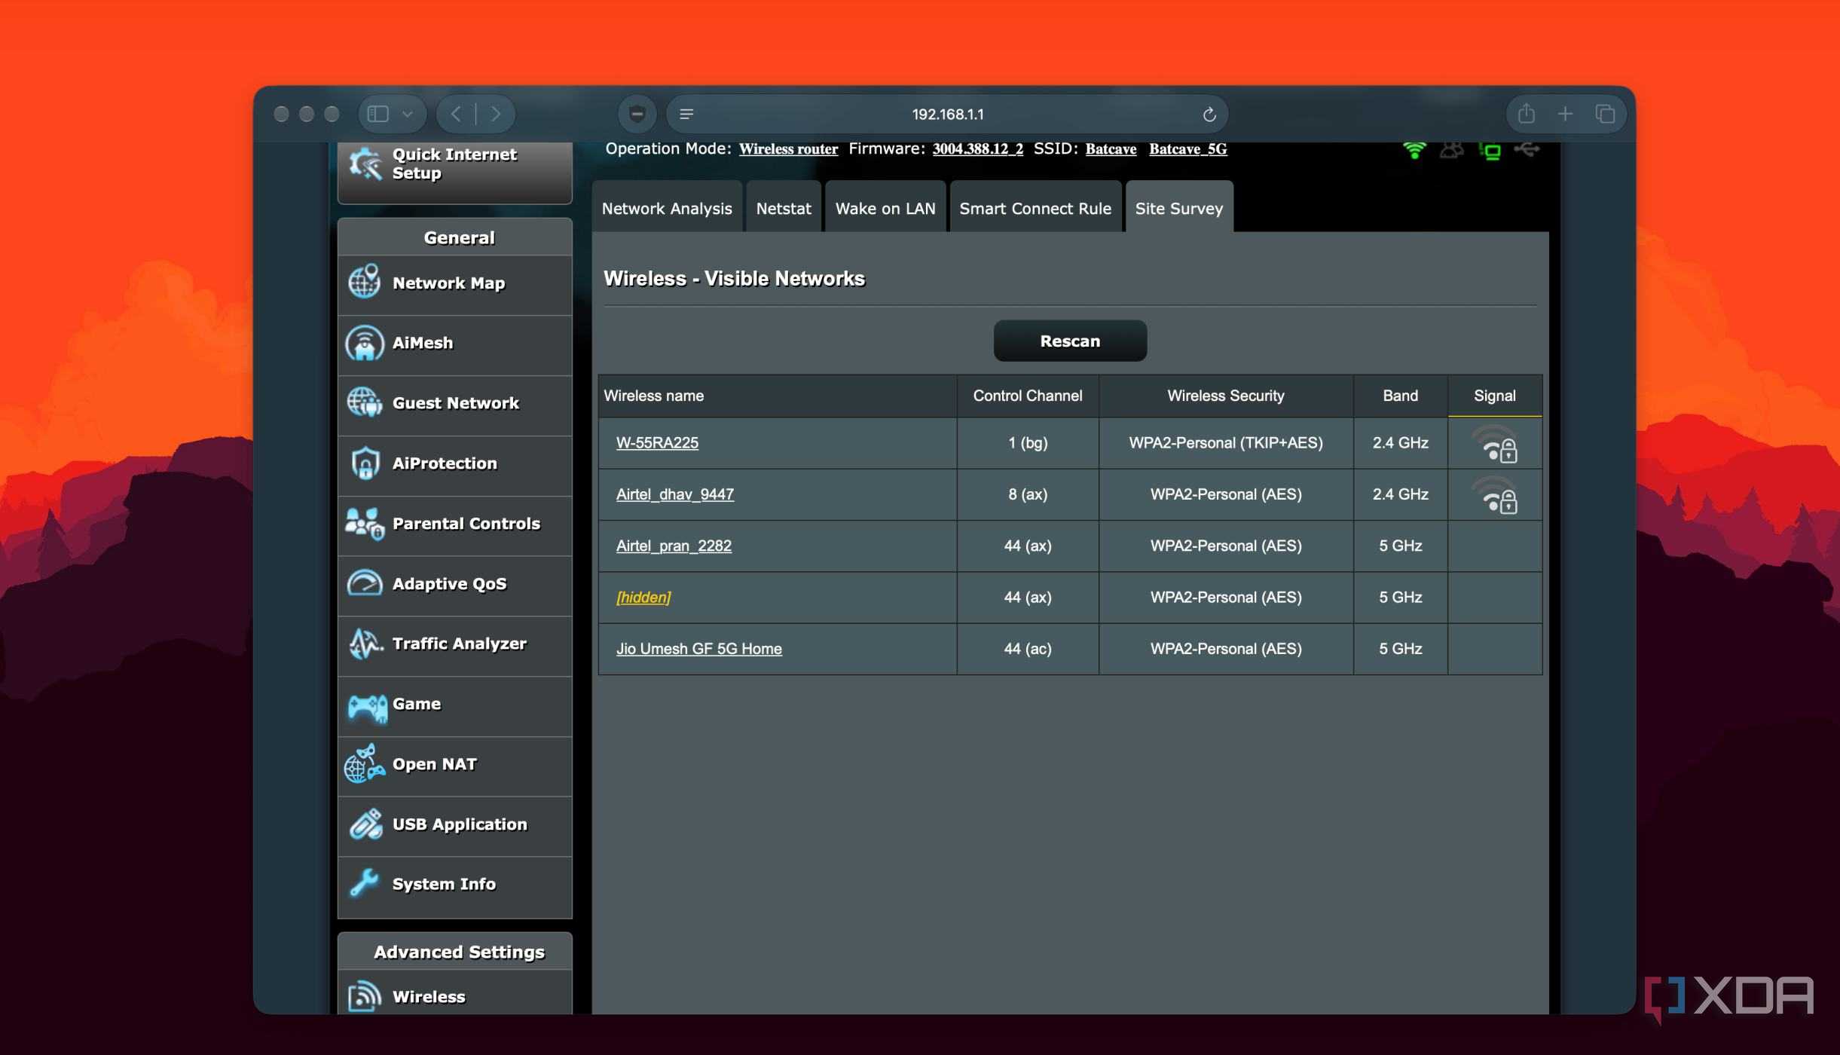Click the guest network users status icon
The width and height of the screenshot is (1840, 1055).
[x=1452, y=150]
